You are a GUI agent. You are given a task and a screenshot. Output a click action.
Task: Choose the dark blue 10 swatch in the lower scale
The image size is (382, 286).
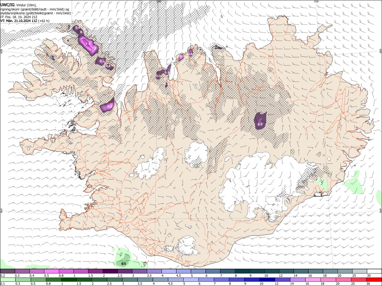coord(267,280)
